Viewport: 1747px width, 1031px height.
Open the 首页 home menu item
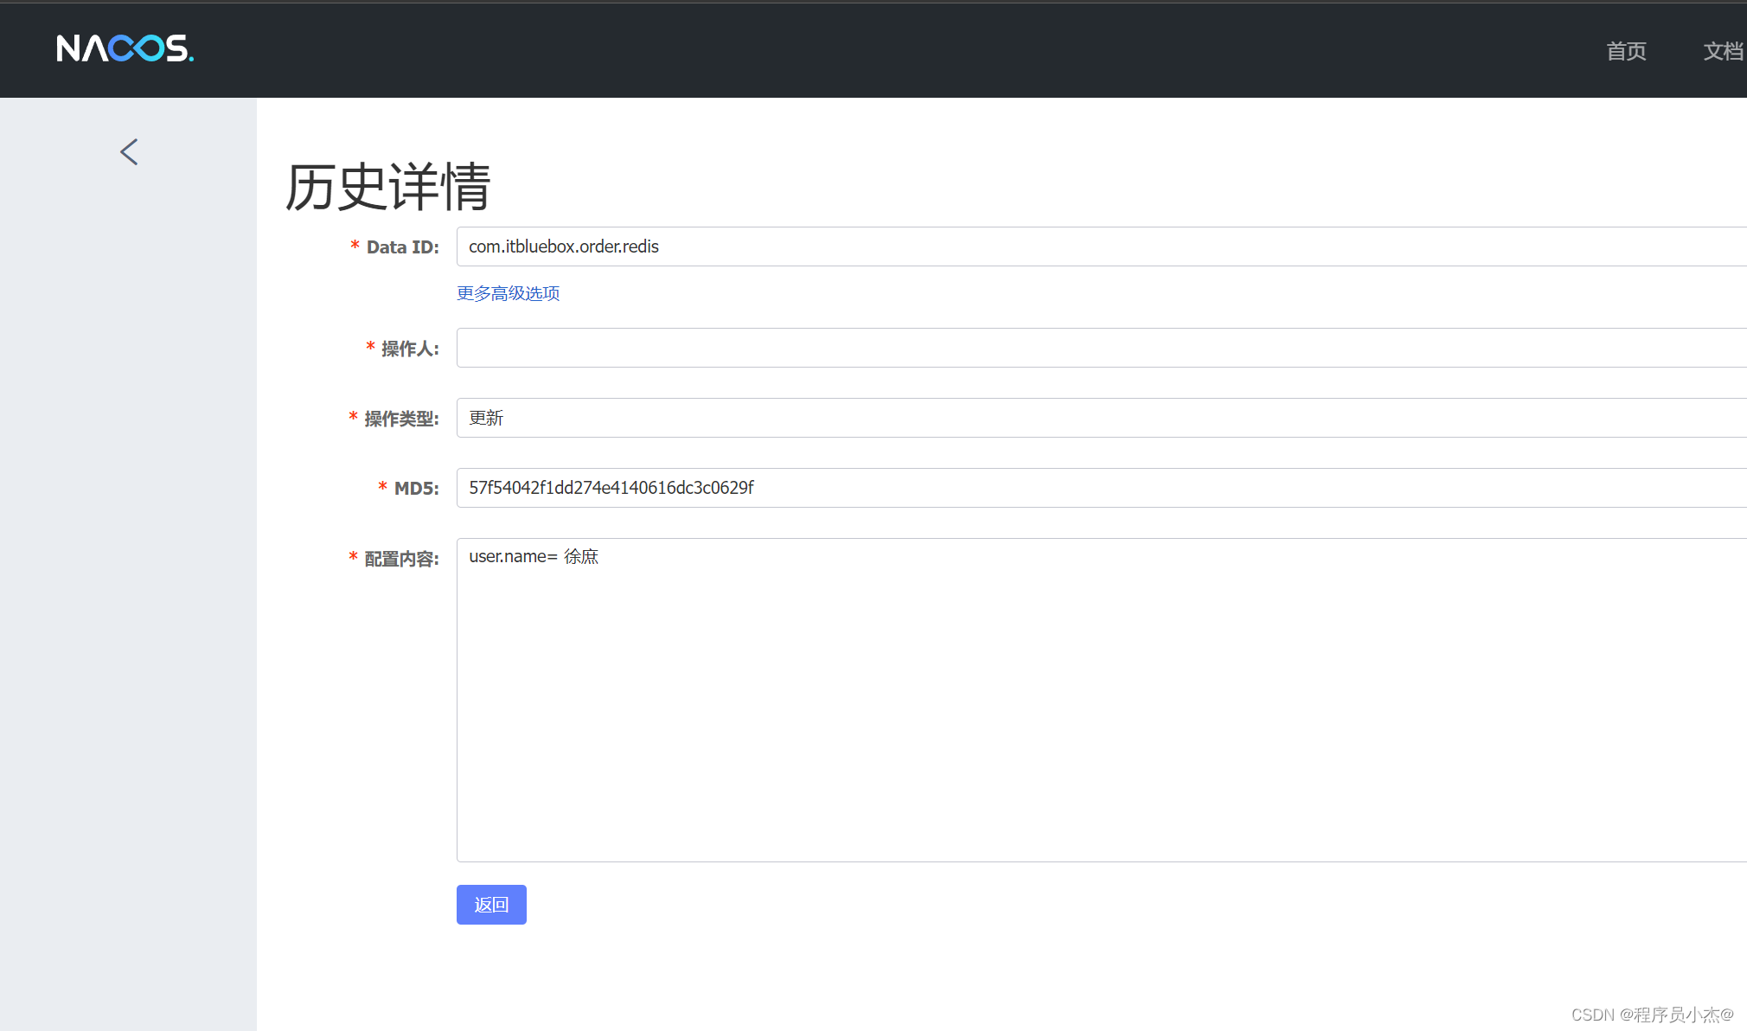pos(1626,51)
